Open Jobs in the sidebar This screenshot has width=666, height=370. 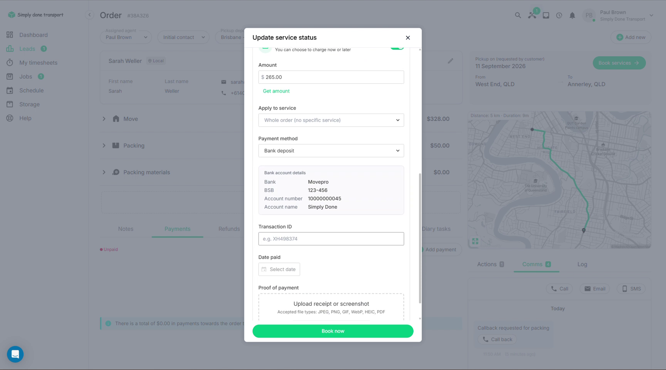coord(25,76)
